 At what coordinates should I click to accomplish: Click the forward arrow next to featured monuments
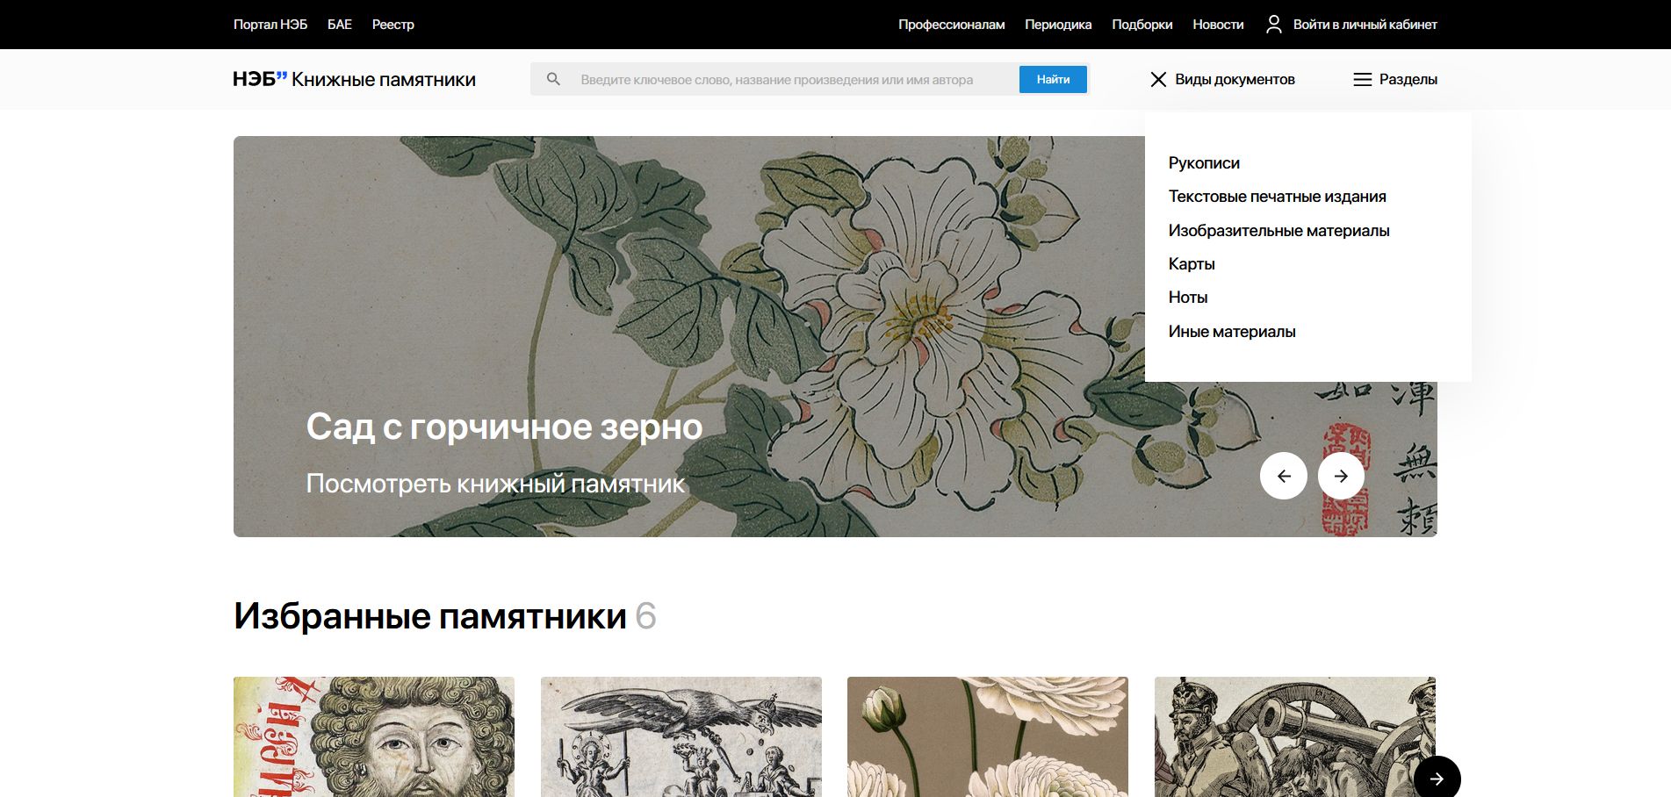(x=1437, y=777)
